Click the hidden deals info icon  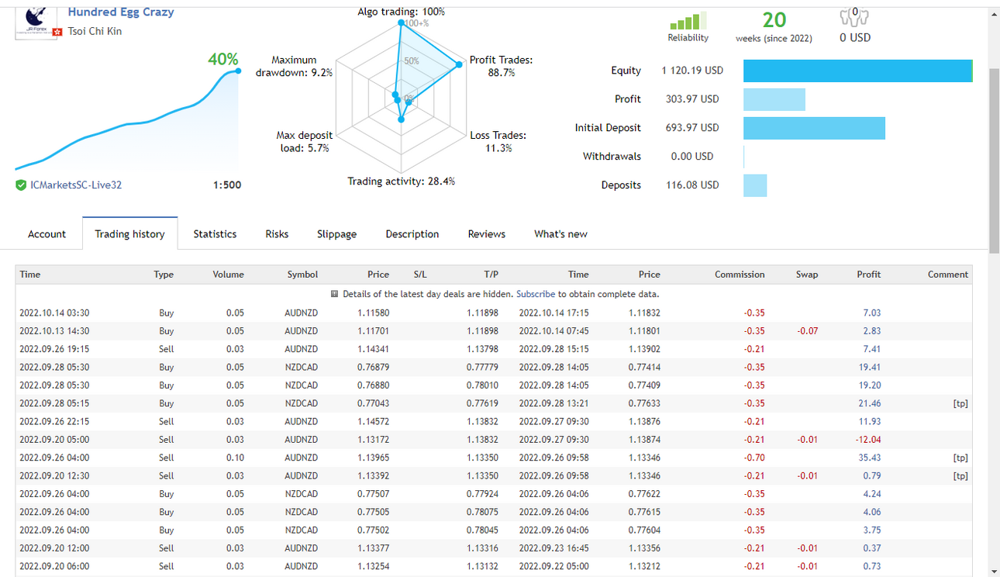(x=334, y=294)
